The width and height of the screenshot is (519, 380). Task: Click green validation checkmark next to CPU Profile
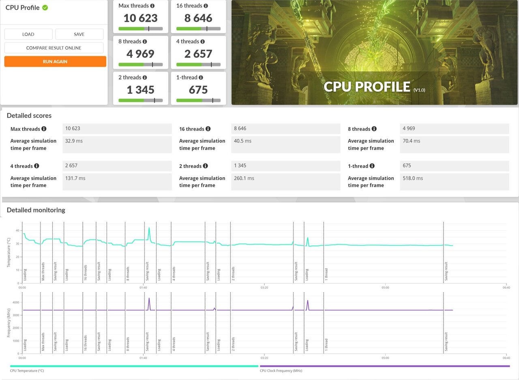pyautogui.click(x=45, y=8)
